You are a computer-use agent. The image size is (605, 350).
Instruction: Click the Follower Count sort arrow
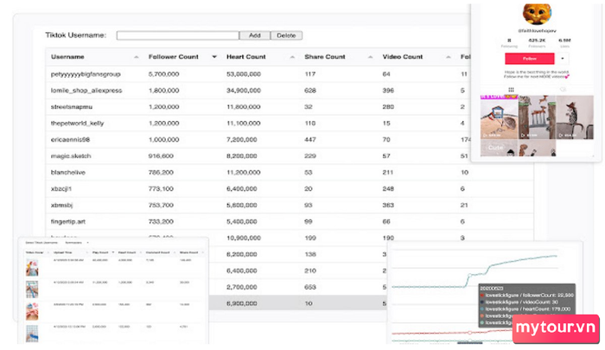click(214, 57)
